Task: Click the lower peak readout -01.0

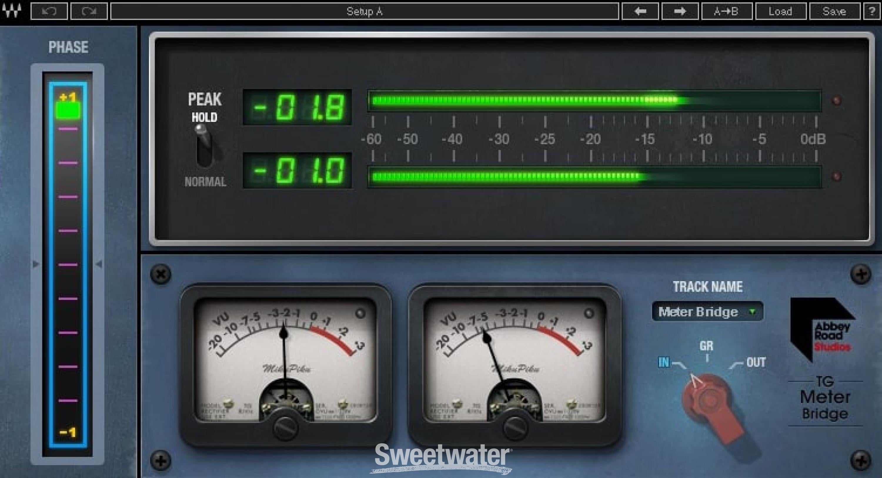Action: 297,170
